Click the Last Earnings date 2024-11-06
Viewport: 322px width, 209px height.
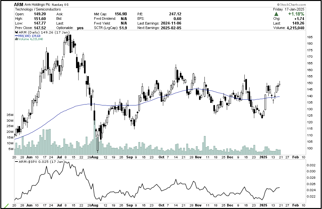pos(171,23)
